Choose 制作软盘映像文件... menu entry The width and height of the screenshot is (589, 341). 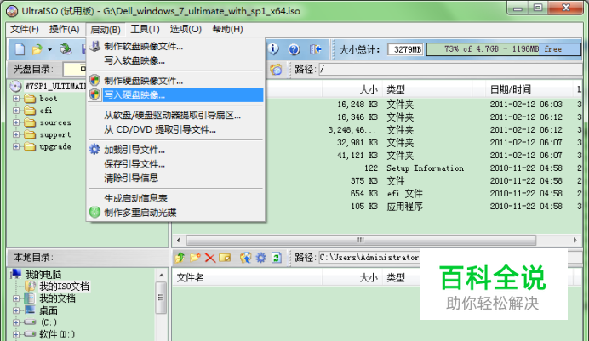[176, 47]
